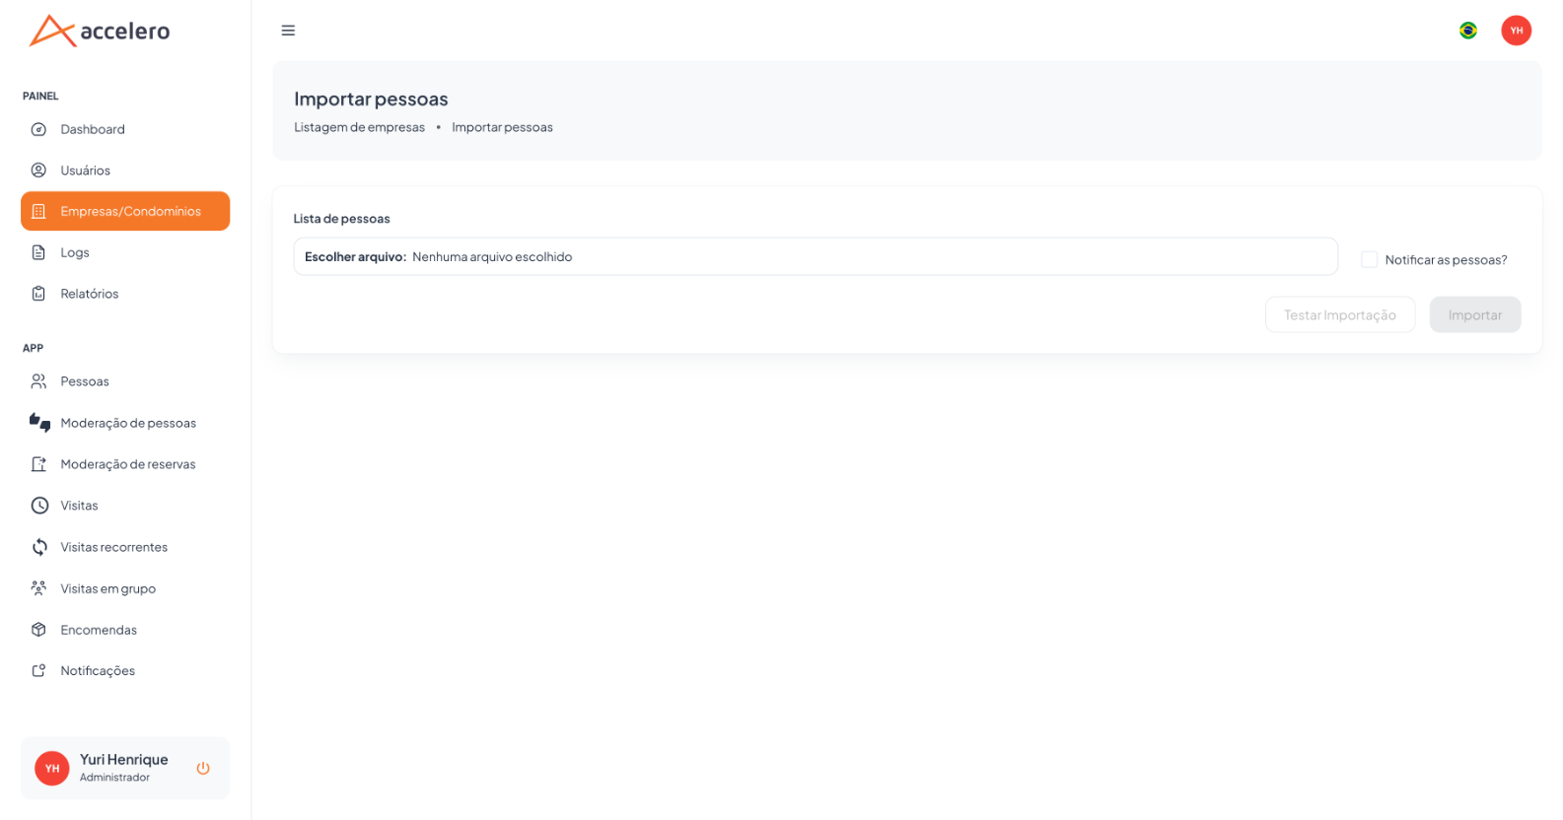Open the YH avatar in top bar
The image size is (1563, 820).
(1516, 31)
